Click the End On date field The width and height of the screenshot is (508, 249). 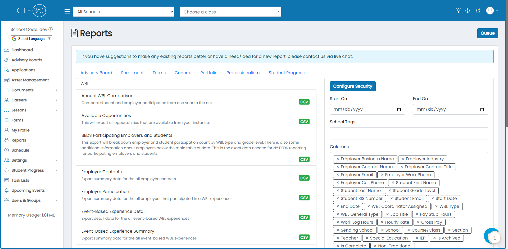click(x=450, y=109)
